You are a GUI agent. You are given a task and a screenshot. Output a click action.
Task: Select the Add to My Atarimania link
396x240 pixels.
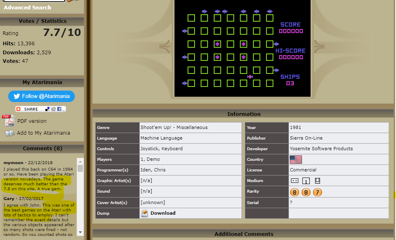point(43,133)
